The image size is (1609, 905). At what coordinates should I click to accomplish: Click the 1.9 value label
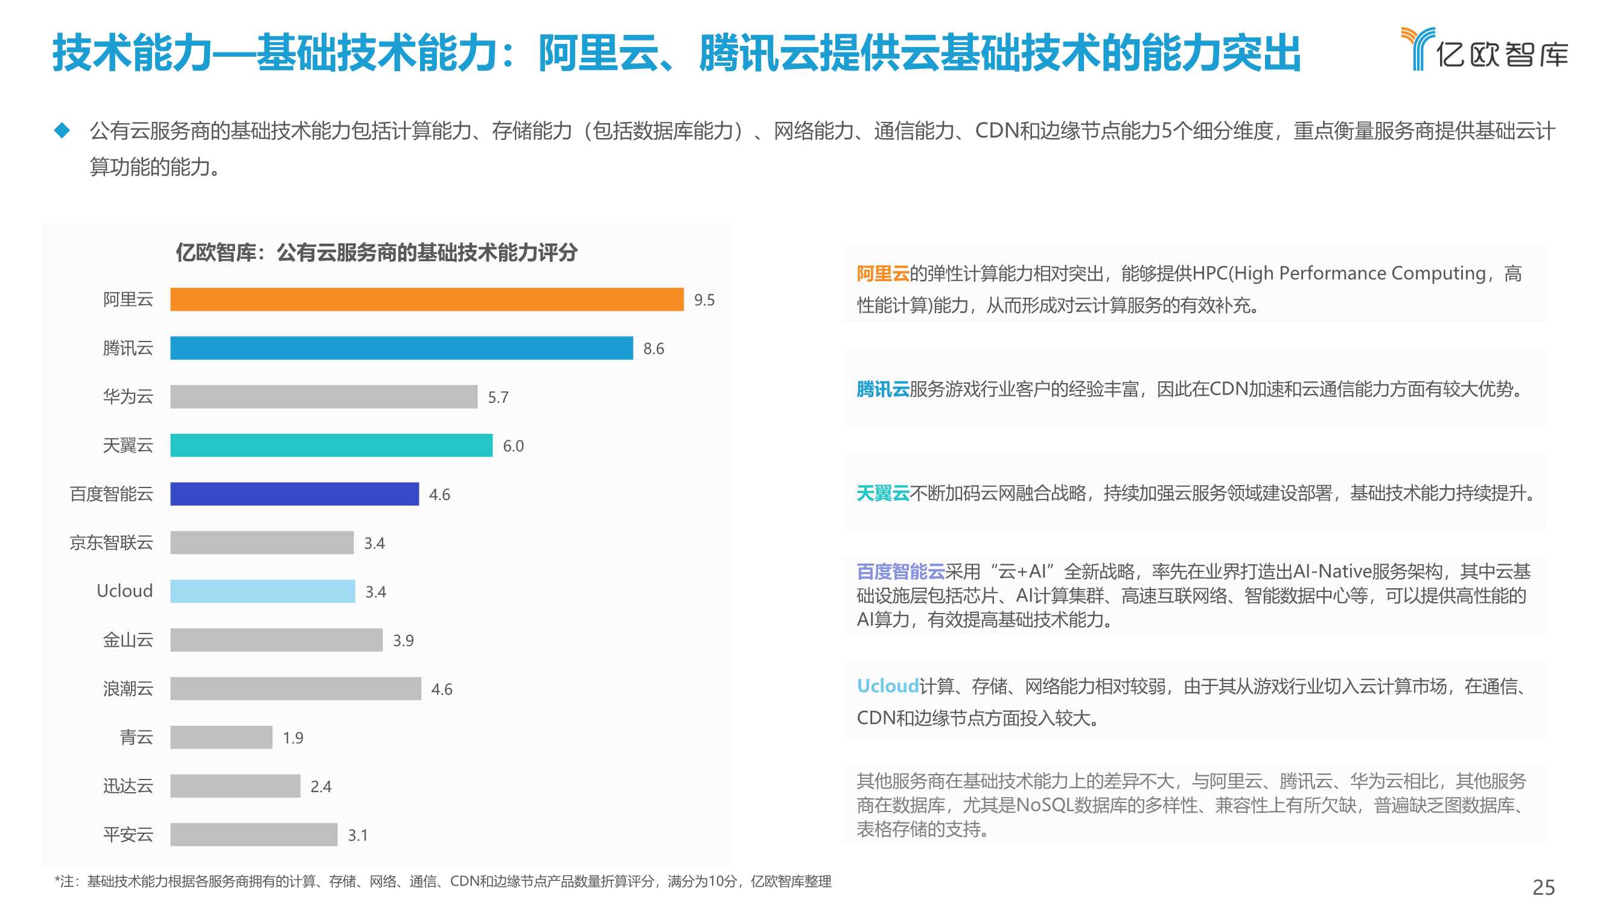[x=292, y=739]
